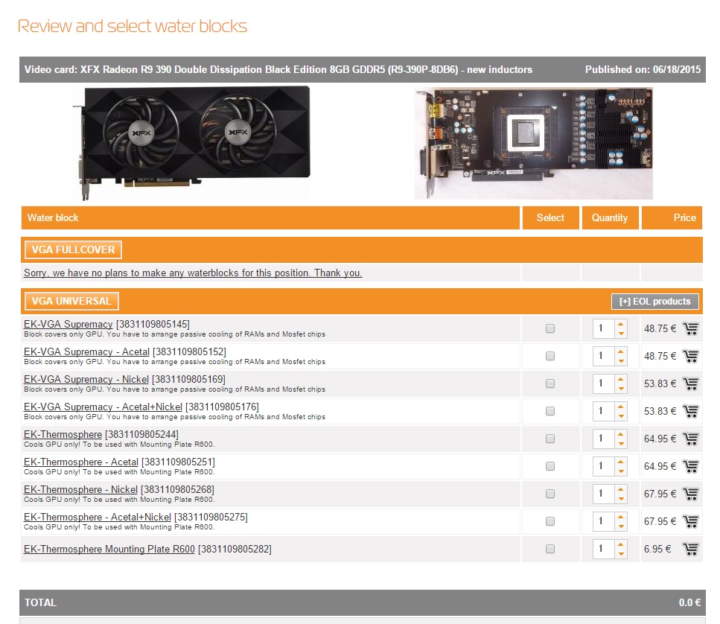Click the 48.75 € price of EK-VGA Supremacy - Acetal
Viewport: 720px width, 624px height.
click(x=660, y=357)
